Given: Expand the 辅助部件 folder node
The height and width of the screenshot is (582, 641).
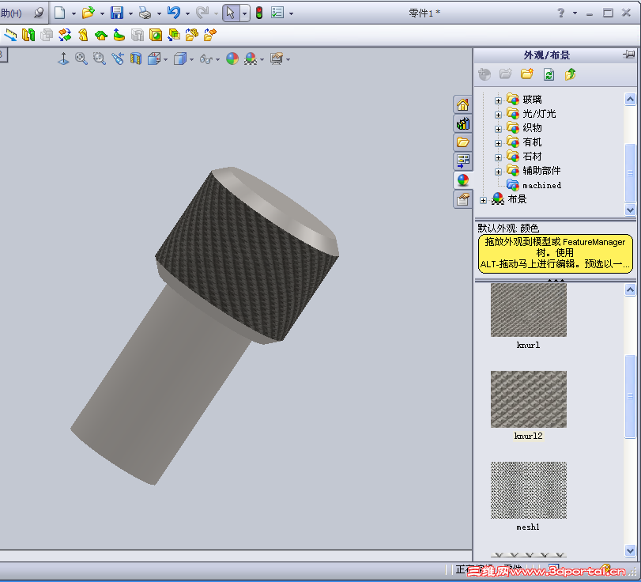Looking at the screenshot, I should (498, 172).
